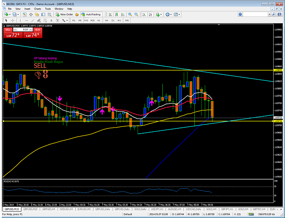Switch chart to Candlesticks

pyautogui.click(x=117, y=14)
